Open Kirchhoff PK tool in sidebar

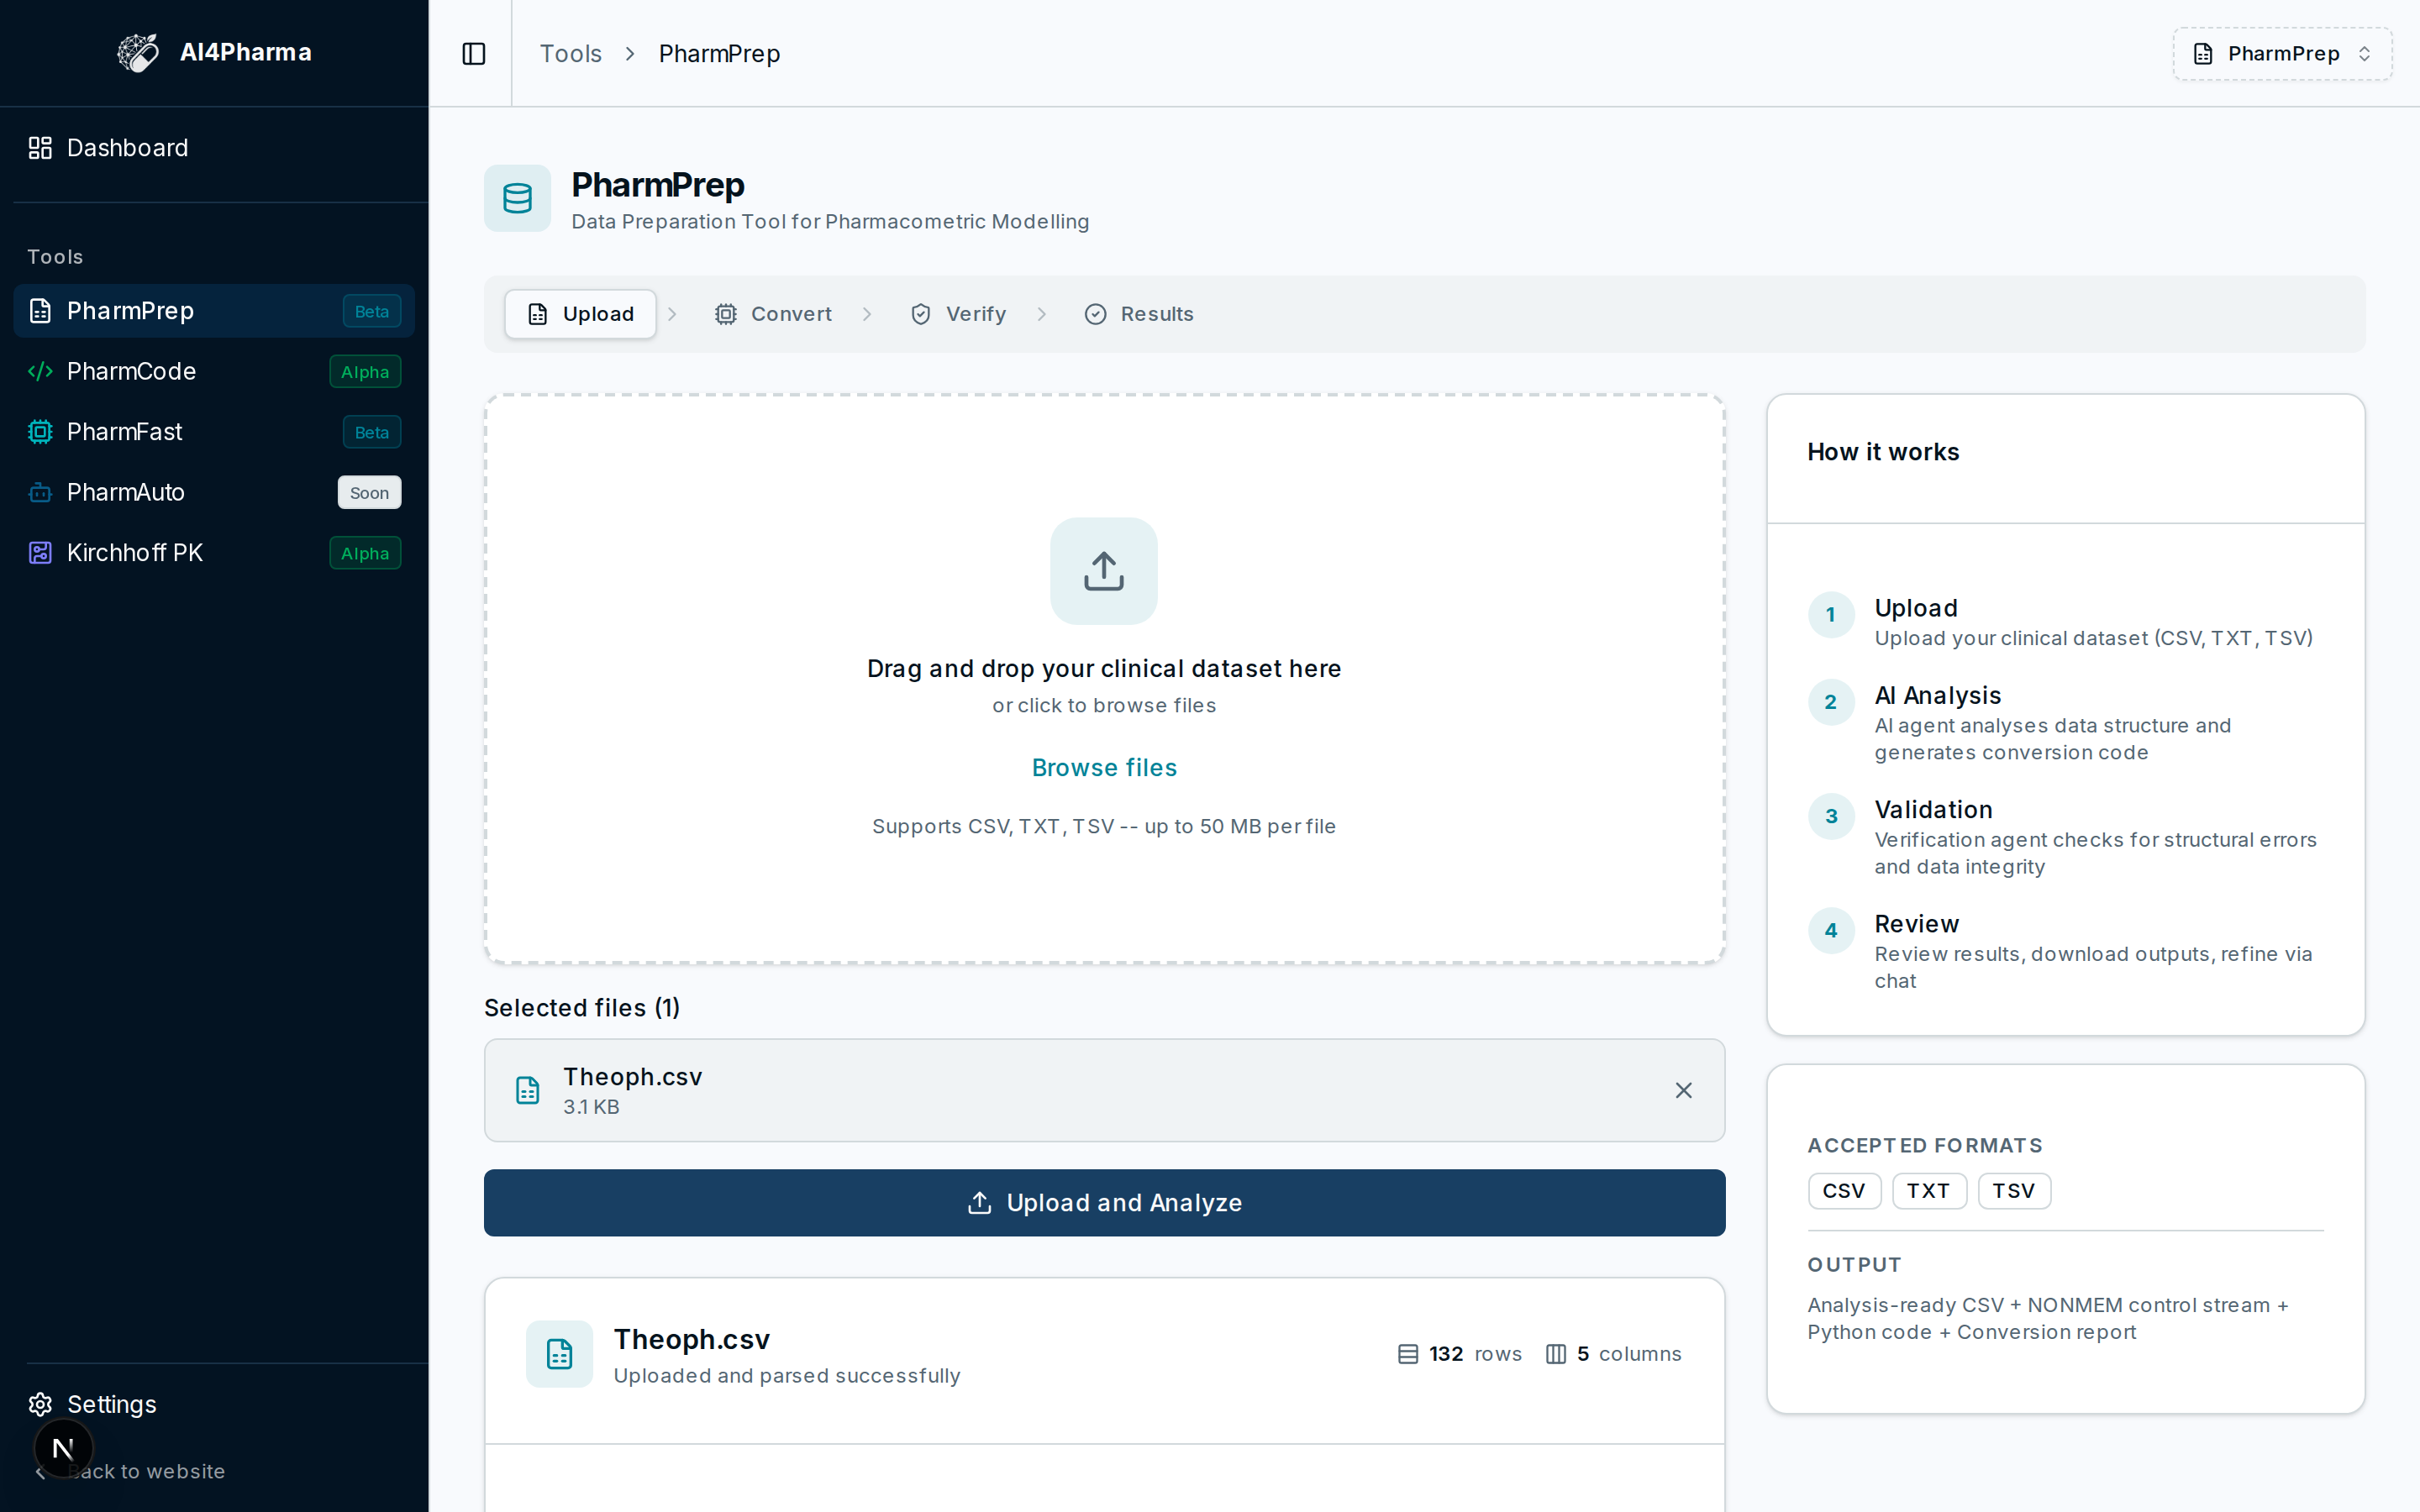tap(214, 553)
